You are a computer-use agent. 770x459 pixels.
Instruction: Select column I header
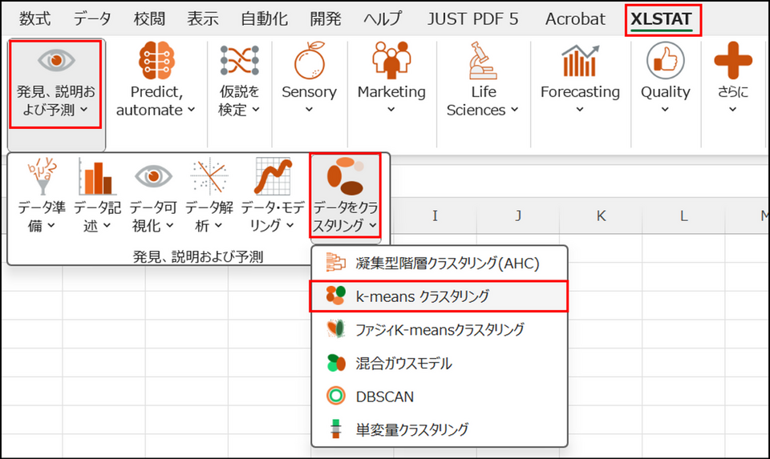click(435, 215)
